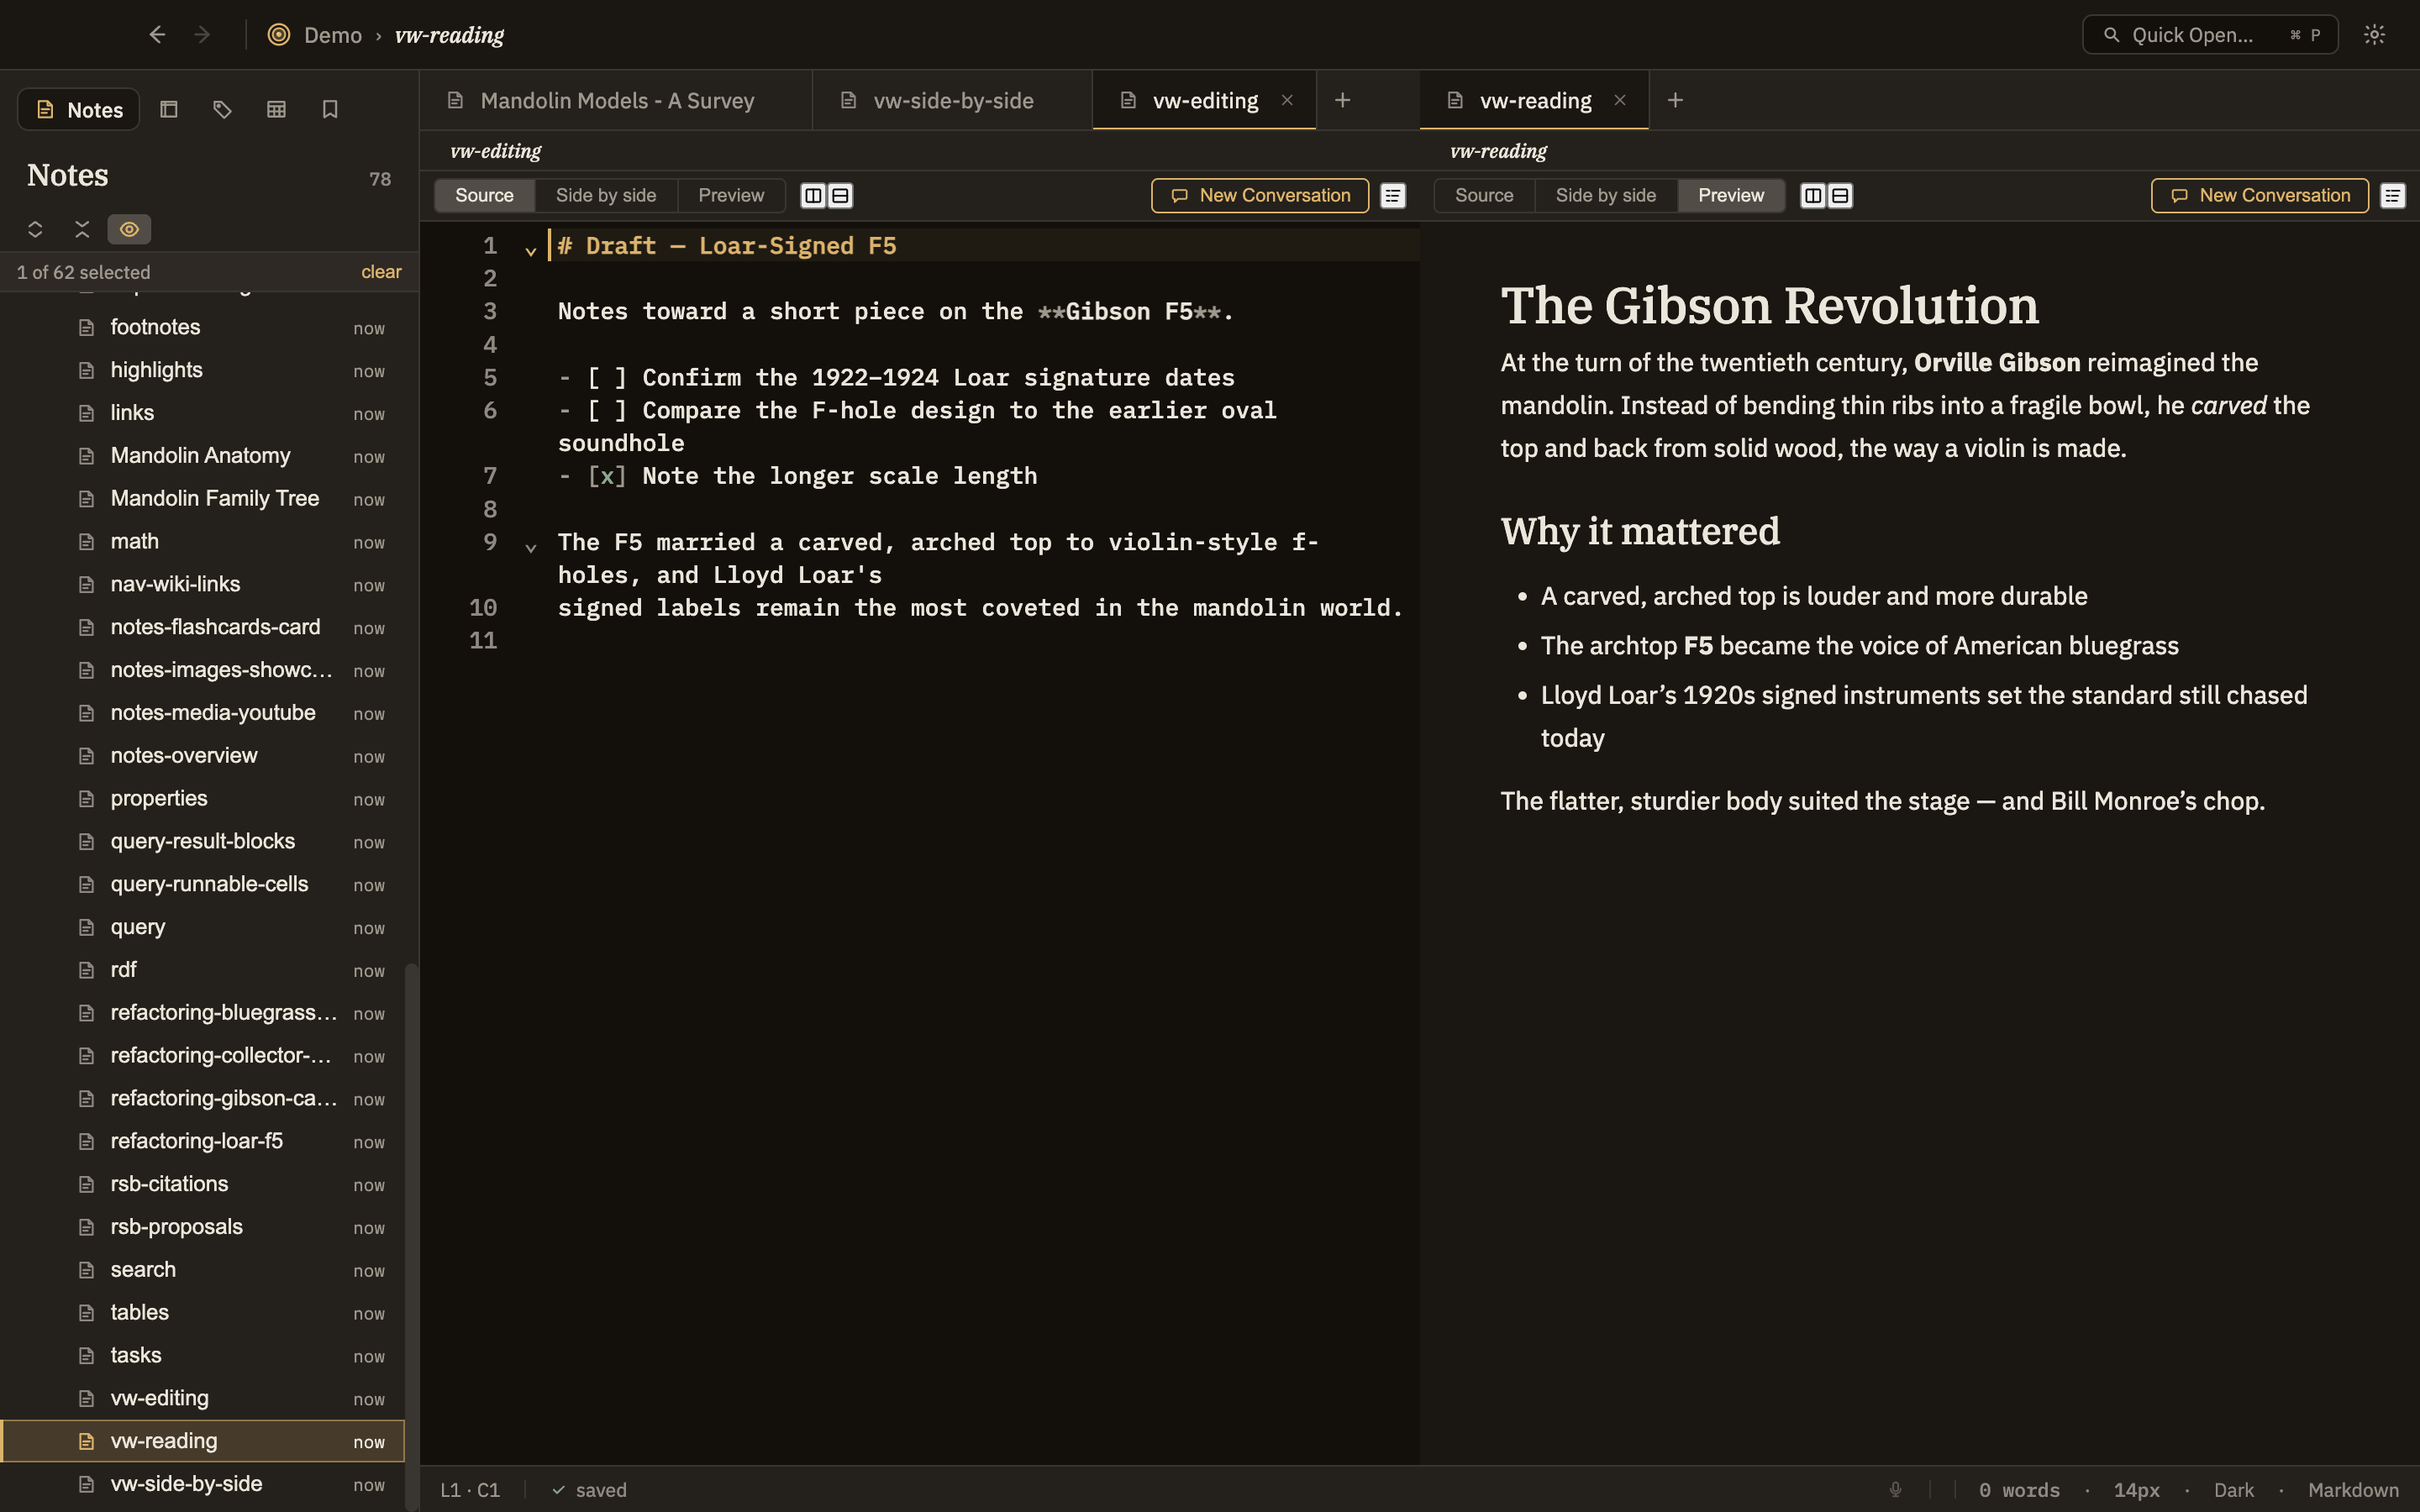Image resolution: width=2420 pixels, height=1512 pixels.
Task: Split vw-editing pane horizontally icon
Action: pos(840,196)
